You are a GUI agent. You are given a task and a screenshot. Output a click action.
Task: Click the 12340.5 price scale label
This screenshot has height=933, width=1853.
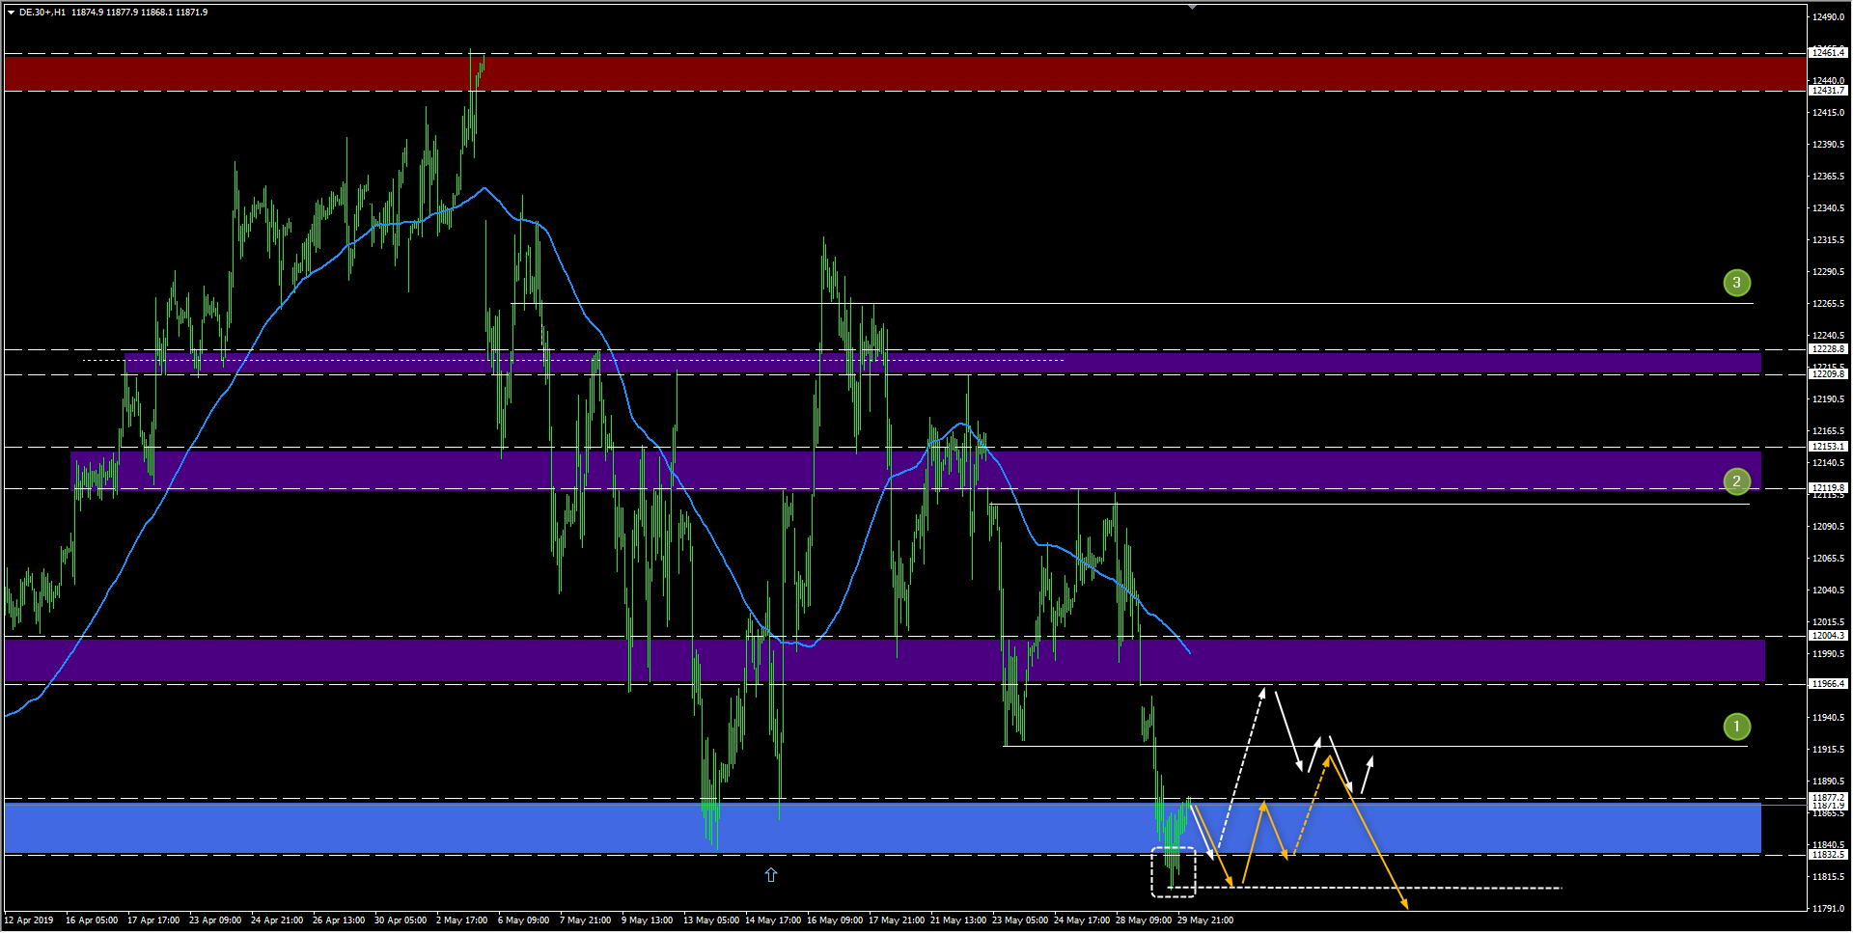click(x=1828, y=208)
